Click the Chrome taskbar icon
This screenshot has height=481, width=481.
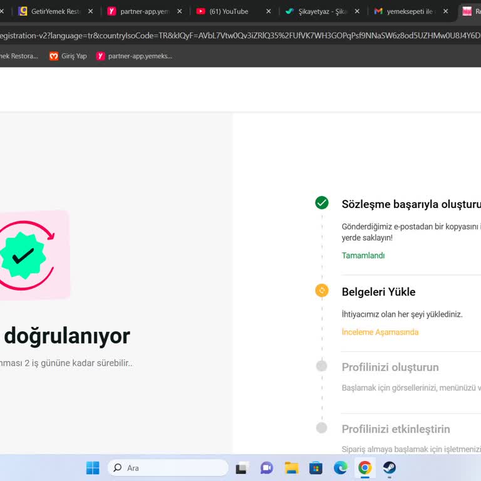[x=365, y=468]
